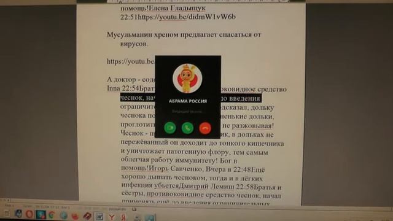This screenshot has width=393, height=221.
Task: Switch to Microsoft Word in the taskbar
Action: (99, 216)
